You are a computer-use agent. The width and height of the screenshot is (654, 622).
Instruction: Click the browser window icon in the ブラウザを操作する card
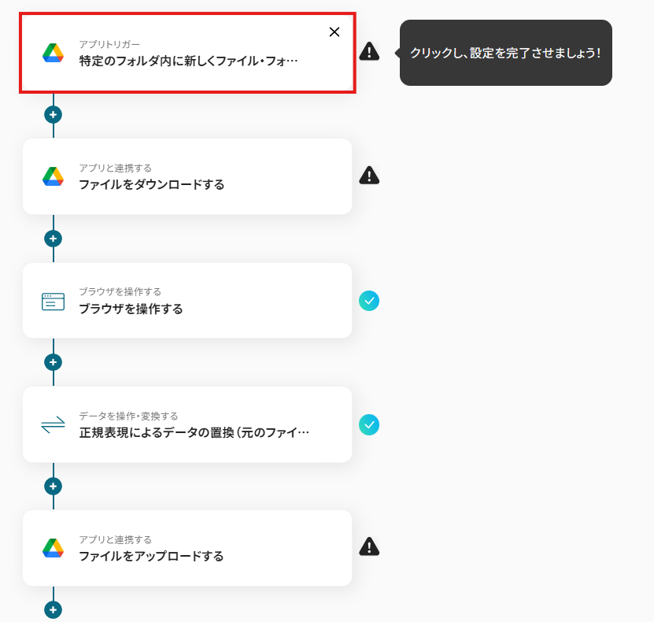(x=53, y=302)
